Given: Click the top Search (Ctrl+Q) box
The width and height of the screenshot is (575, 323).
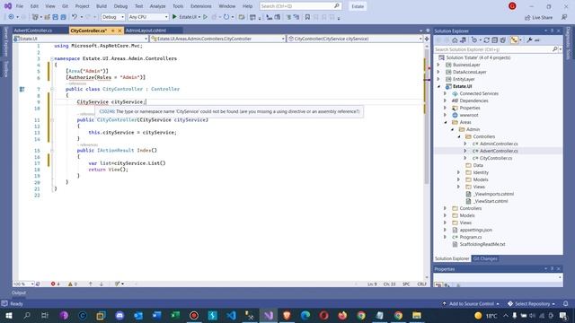Looking at the screenshot, I should (x=301, y=6).
